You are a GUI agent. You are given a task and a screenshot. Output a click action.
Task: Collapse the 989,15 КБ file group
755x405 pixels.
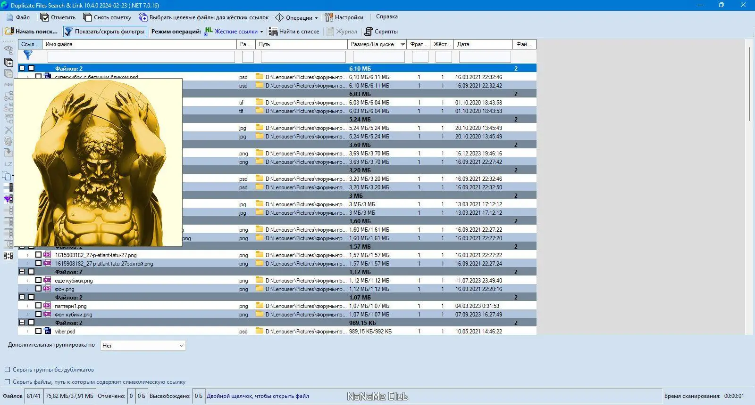tap(22, 323)
